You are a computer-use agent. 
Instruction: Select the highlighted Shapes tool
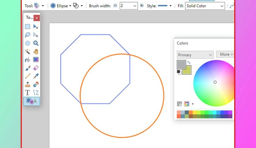32,101
